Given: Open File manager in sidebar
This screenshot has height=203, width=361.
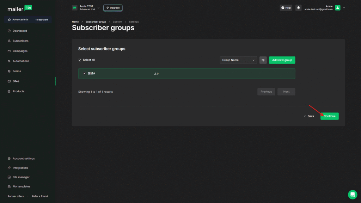Looking at the screenshot, I should tap(21, 177).
